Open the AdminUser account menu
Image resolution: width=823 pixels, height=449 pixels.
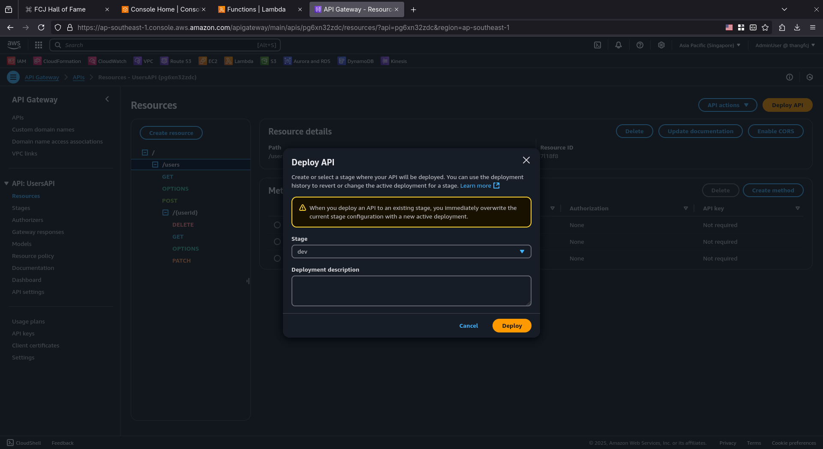785,45
